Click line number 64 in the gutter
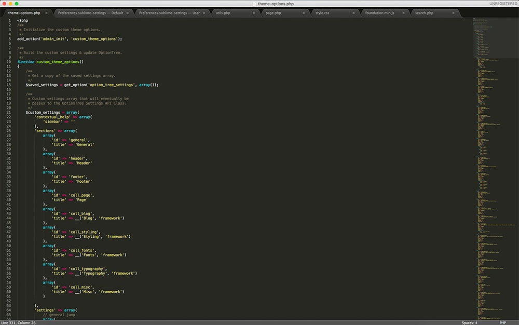519x325 pixels. (9, 310)
